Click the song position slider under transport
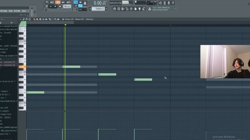 click(x=58, y=10)
